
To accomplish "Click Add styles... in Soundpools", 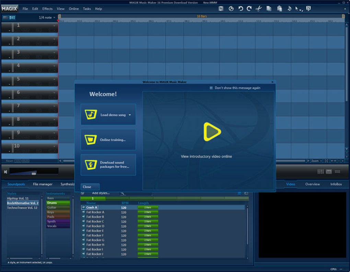I will tap(101, 193).
